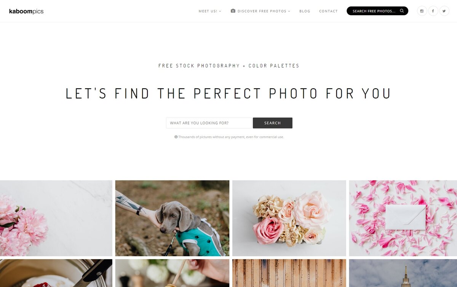Click the Search Free Photos pill button
Viewport: 457px width, 287px height.
pyautogui.click(x=377, y=11)
